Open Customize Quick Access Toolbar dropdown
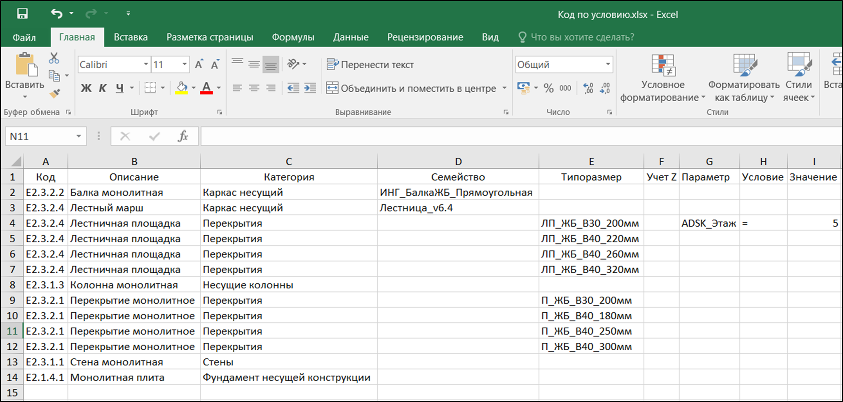Viewport: 843px width, 402px height. [128, 14]
